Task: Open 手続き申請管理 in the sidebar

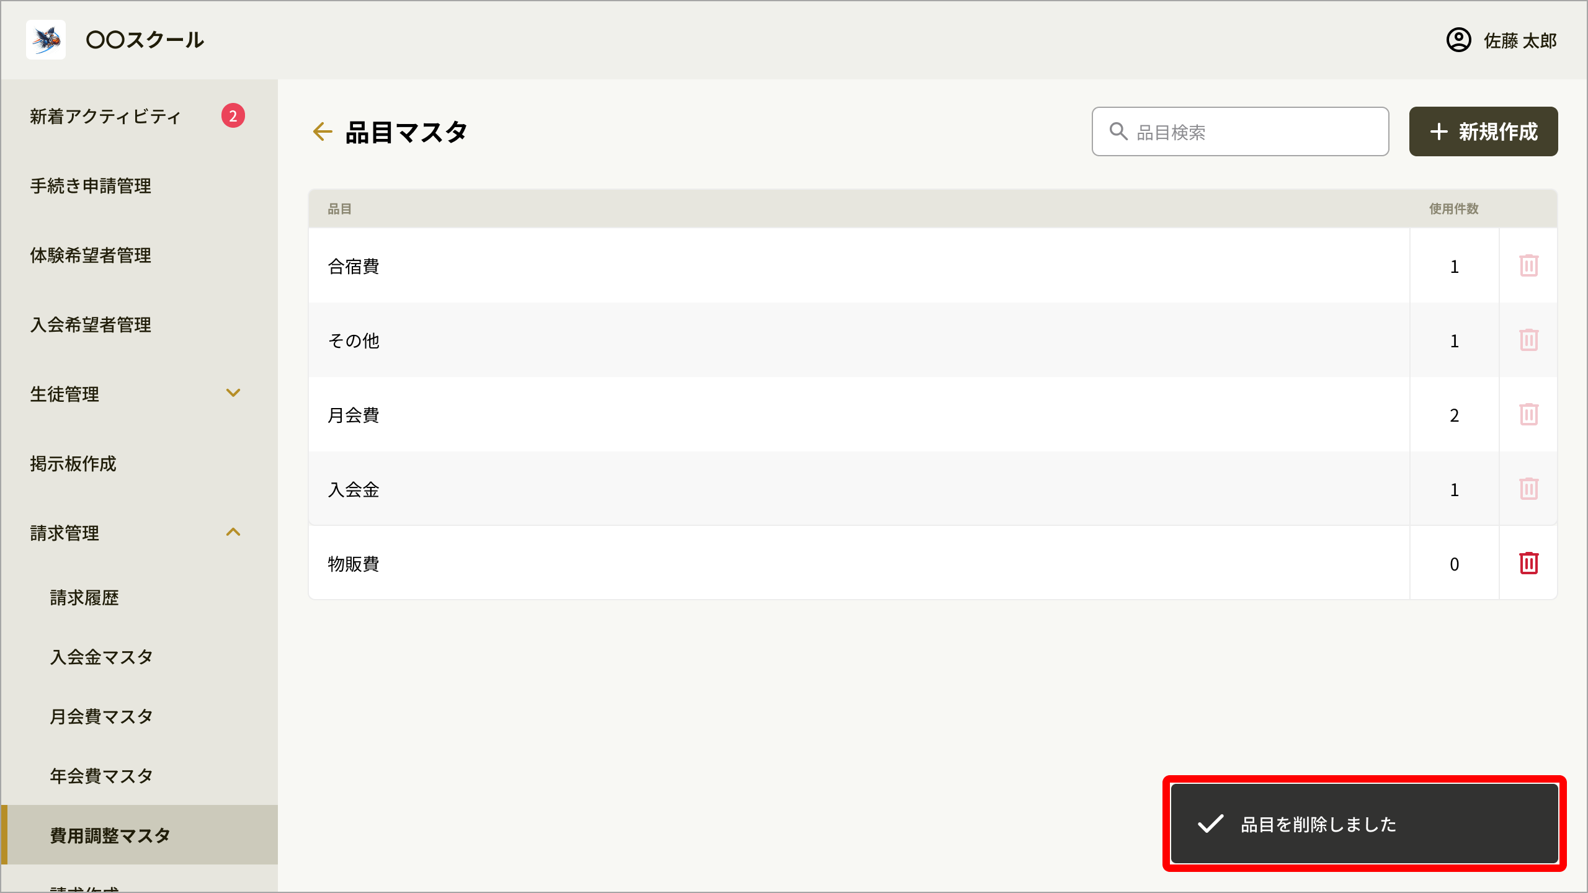Action: click(91, 186)
